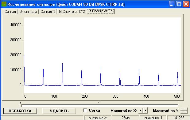Open the Уч.сигнала tab
Viewport: 190px width, 120px height.
(28, 12)
